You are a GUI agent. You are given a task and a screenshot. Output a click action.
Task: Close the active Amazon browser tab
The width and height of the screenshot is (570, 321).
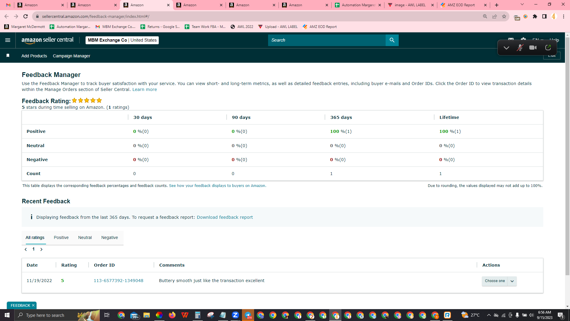click(168, 5)
